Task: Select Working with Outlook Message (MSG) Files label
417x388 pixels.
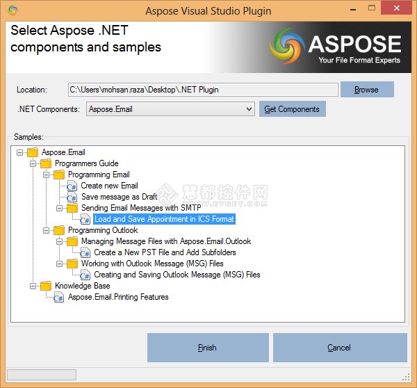Action: [152, 264]
